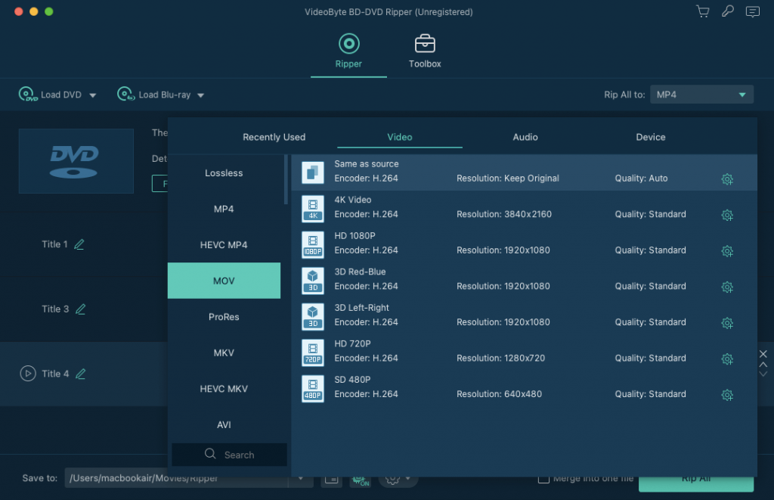Choose MP4 in the format list
The width and height of the screenshot is (774, 500).
224,209
